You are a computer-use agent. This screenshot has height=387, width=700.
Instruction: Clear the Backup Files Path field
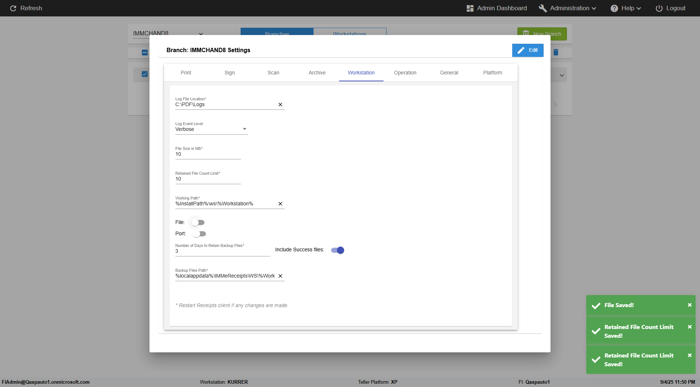tap(280, 276)
